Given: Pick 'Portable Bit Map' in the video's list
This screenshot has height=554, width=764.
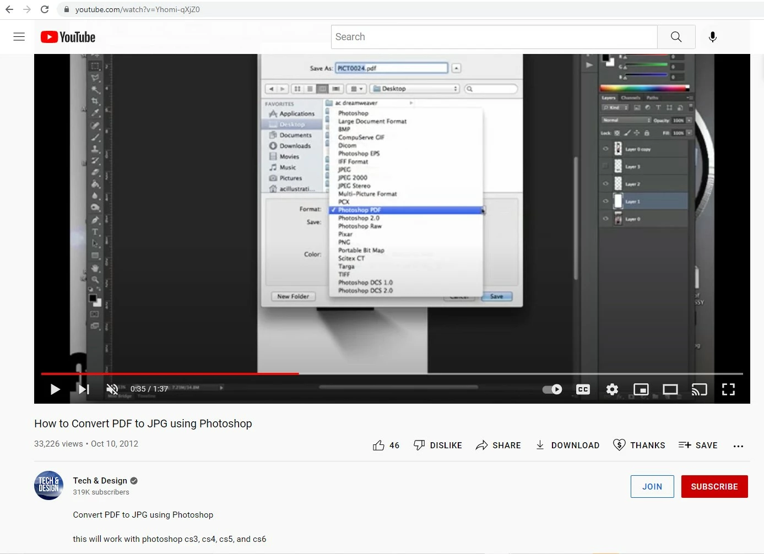Looking at the screenshot, I should (x=361, y=250).
